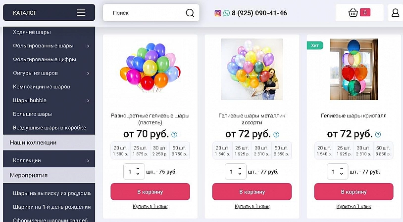Open the WhatsApp icon link
The width and height of the screenshot is (403, 222).
[x=226, y=13]
